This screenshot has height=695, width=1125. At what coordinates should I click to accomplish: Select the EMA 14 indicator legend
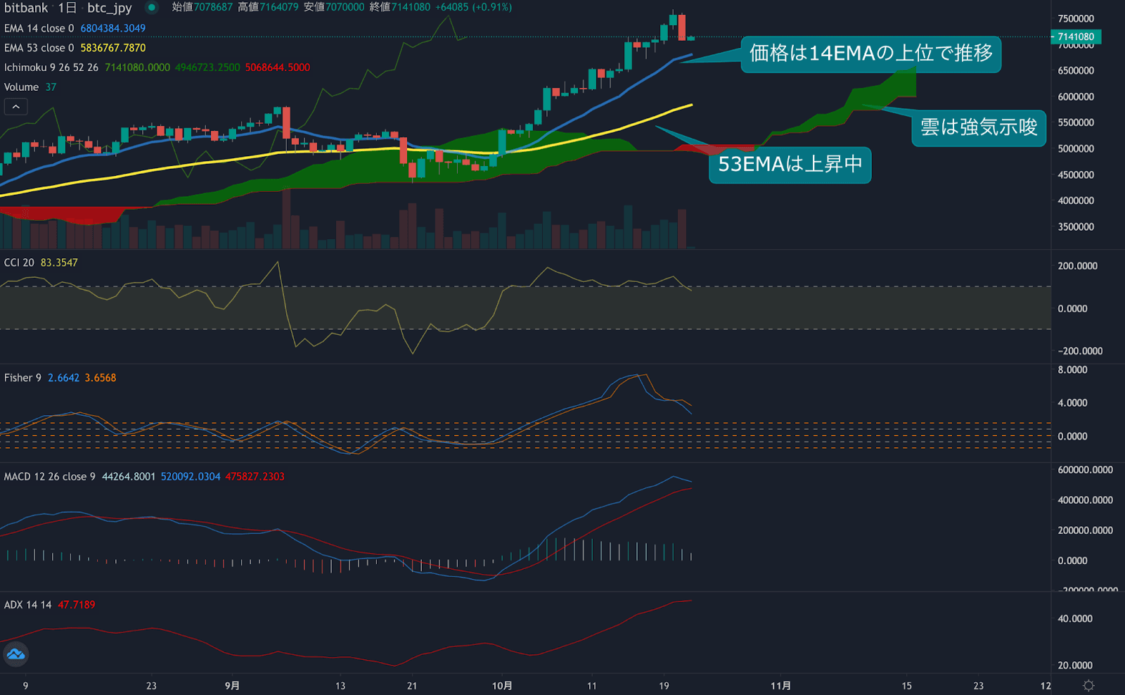(x=40, y=28)
